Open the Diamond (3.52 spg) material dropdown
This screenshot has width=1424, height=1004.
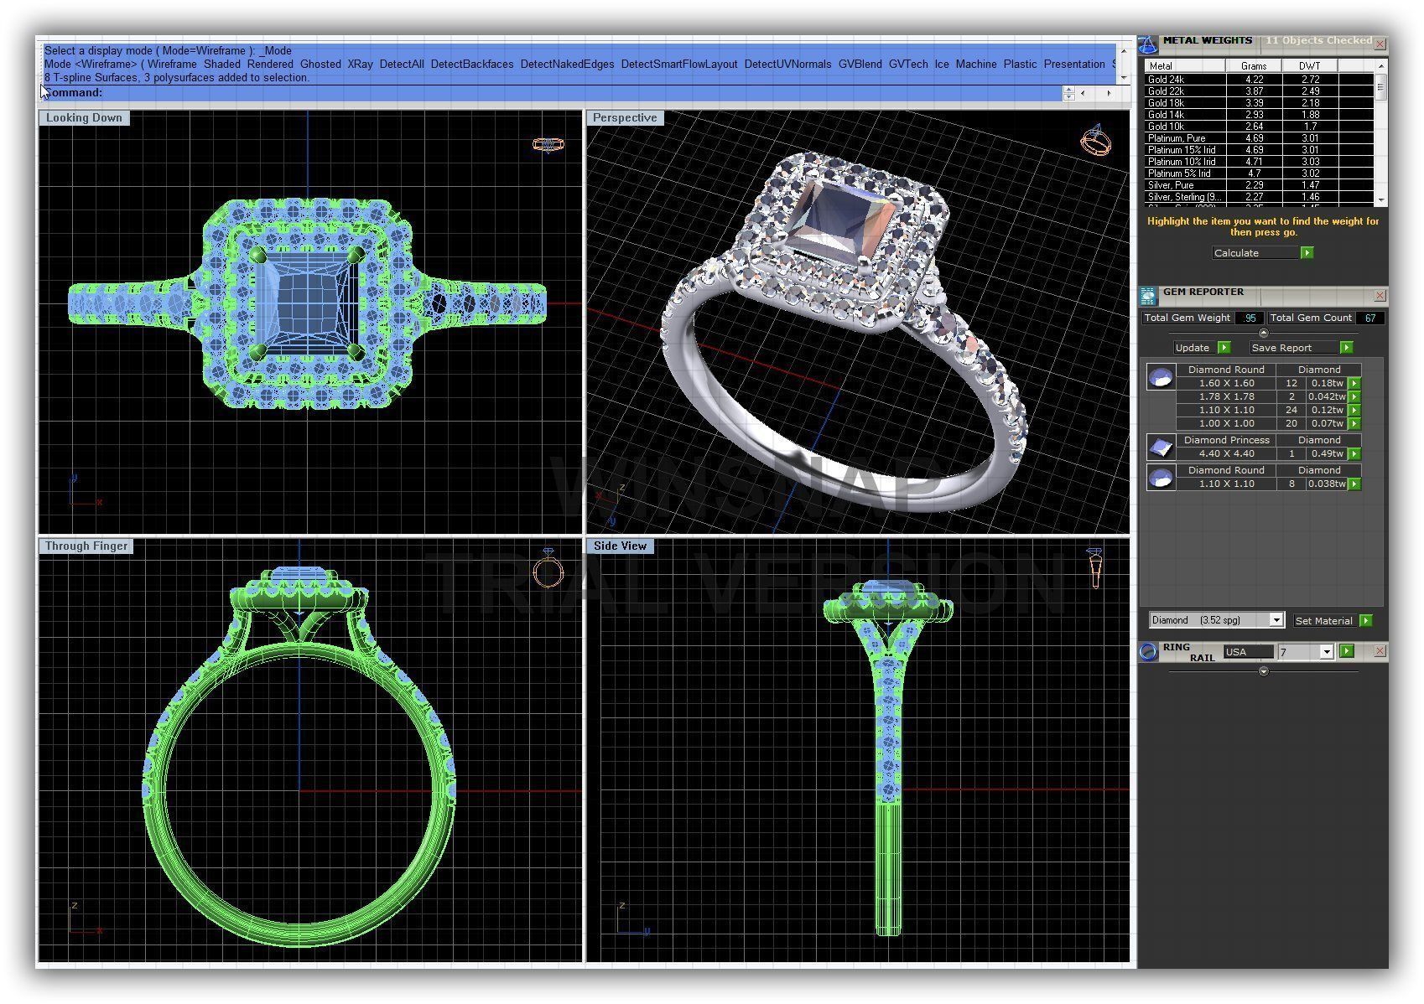tap(1276, 620)
